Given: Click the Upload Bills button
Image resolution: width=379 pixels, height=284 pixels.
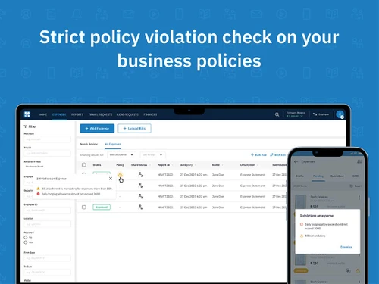Looking at the screenshot, I should [134, 129].
